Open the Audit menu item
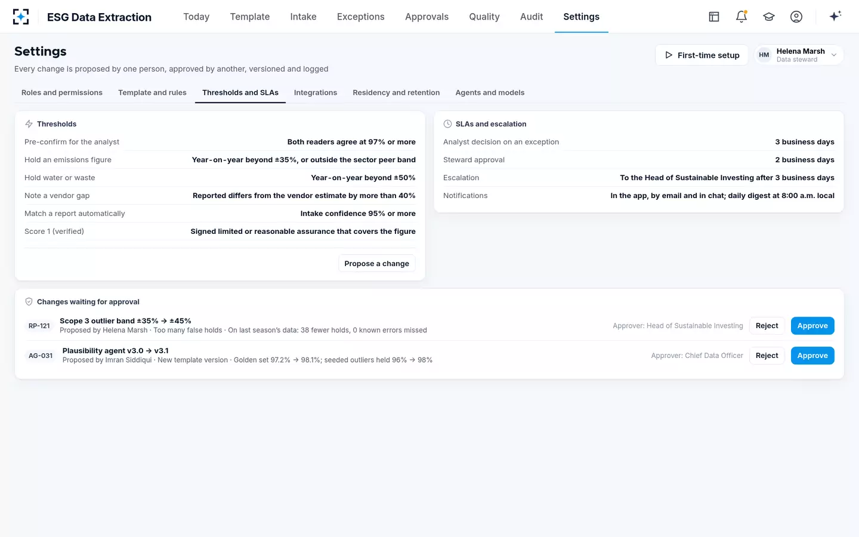The width and height of the screenshot is (859, 537). click(532, 17)
